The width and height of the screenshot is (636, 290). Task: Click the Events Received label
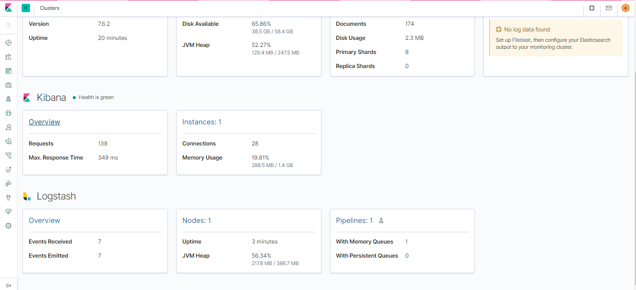click(x=50, y=242)
